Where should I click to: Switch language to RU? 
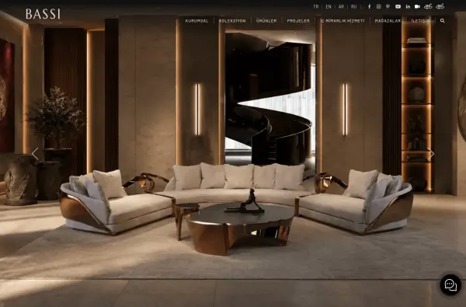tap(353, 6)
